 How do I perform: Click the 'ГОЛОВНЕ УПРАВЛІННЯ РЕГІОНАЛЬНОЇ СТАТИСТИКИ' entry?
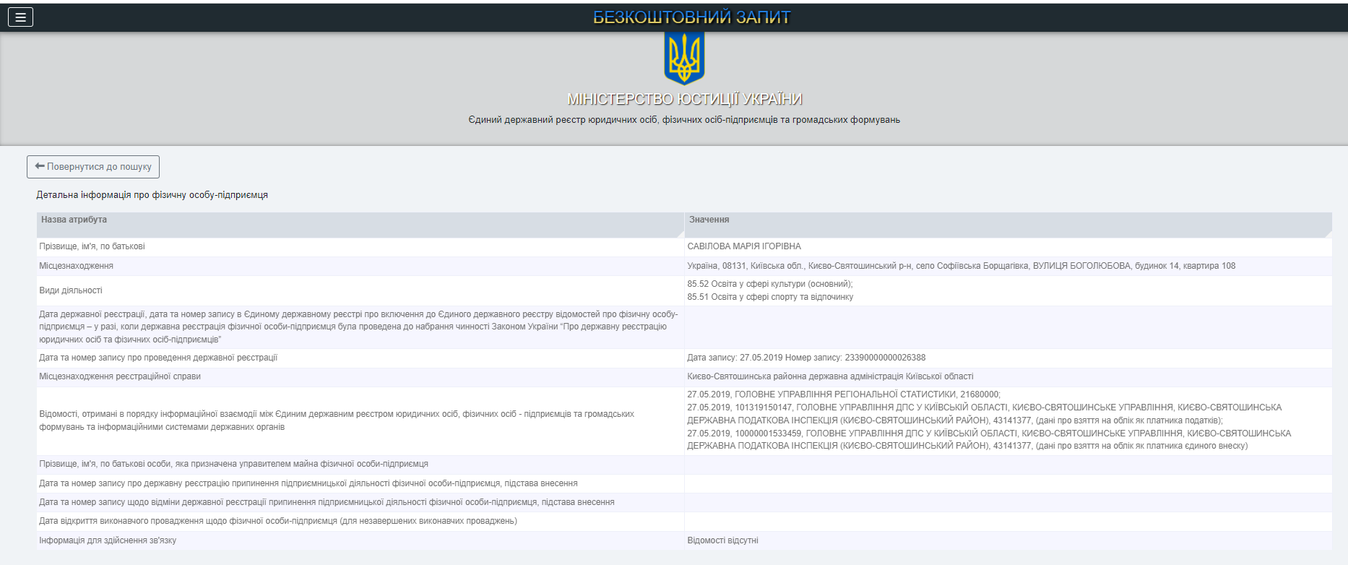[844, 394]
